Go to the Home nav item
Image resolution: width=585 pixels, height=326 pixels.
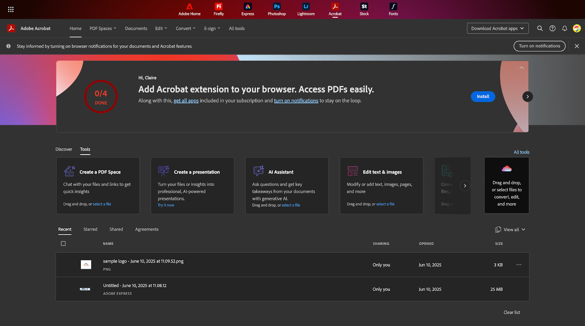(76, 28)
